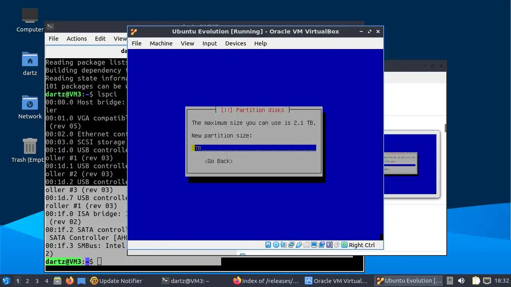Open the VirtualBox Machine menu

pos(161,43)
